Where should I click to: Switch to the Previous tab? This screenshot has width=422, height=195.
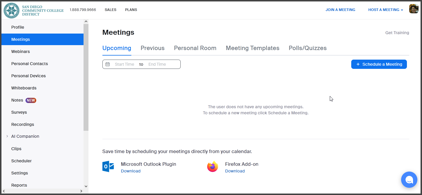(152, 48)
